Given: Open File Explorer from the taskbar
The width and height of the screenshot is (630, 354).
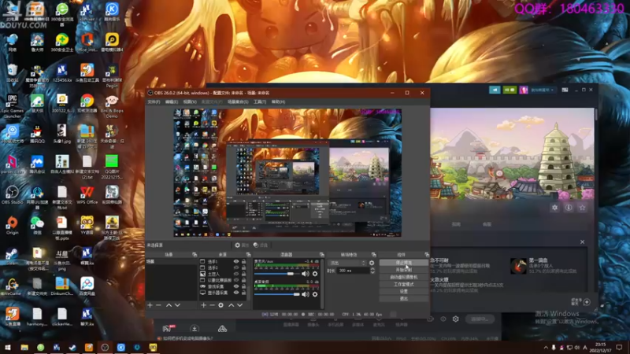Looking at the screenshot, I should (24, 347).
